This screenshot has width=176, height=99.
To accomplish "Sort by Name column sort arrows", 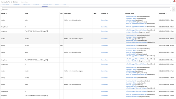I will tap(6, 13).
